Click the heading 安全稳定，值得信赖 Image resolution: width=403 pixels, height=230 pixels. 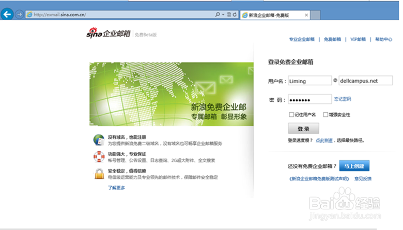coord(127,171)
